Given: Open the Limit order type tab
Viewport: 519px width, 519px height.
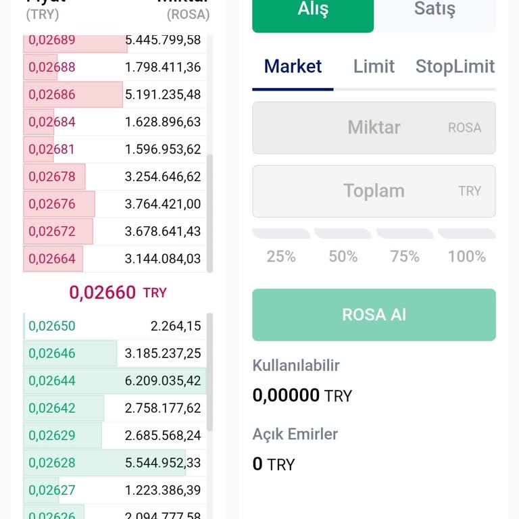Looking at the screenshot, I should click(374, 67).
